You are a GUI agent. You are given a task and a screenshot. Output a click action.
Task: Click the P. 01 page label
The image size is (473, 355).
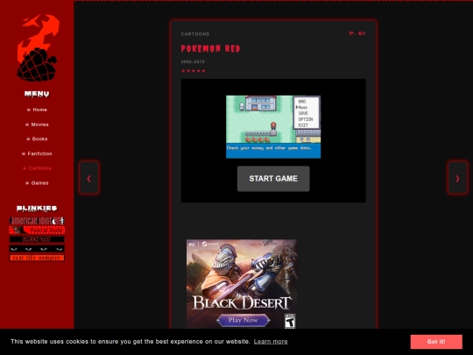pos(357,33)
